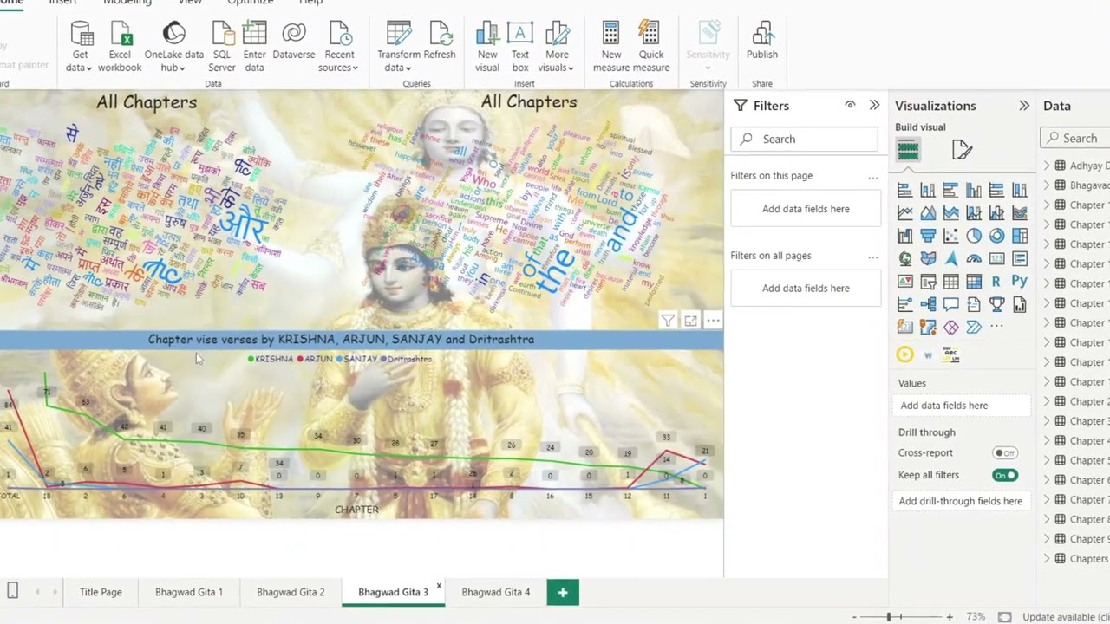The width and height of the screenshot is (1110, 624).
Task: Pick the treemap visual icon
Action: [x=1020, y=236]
